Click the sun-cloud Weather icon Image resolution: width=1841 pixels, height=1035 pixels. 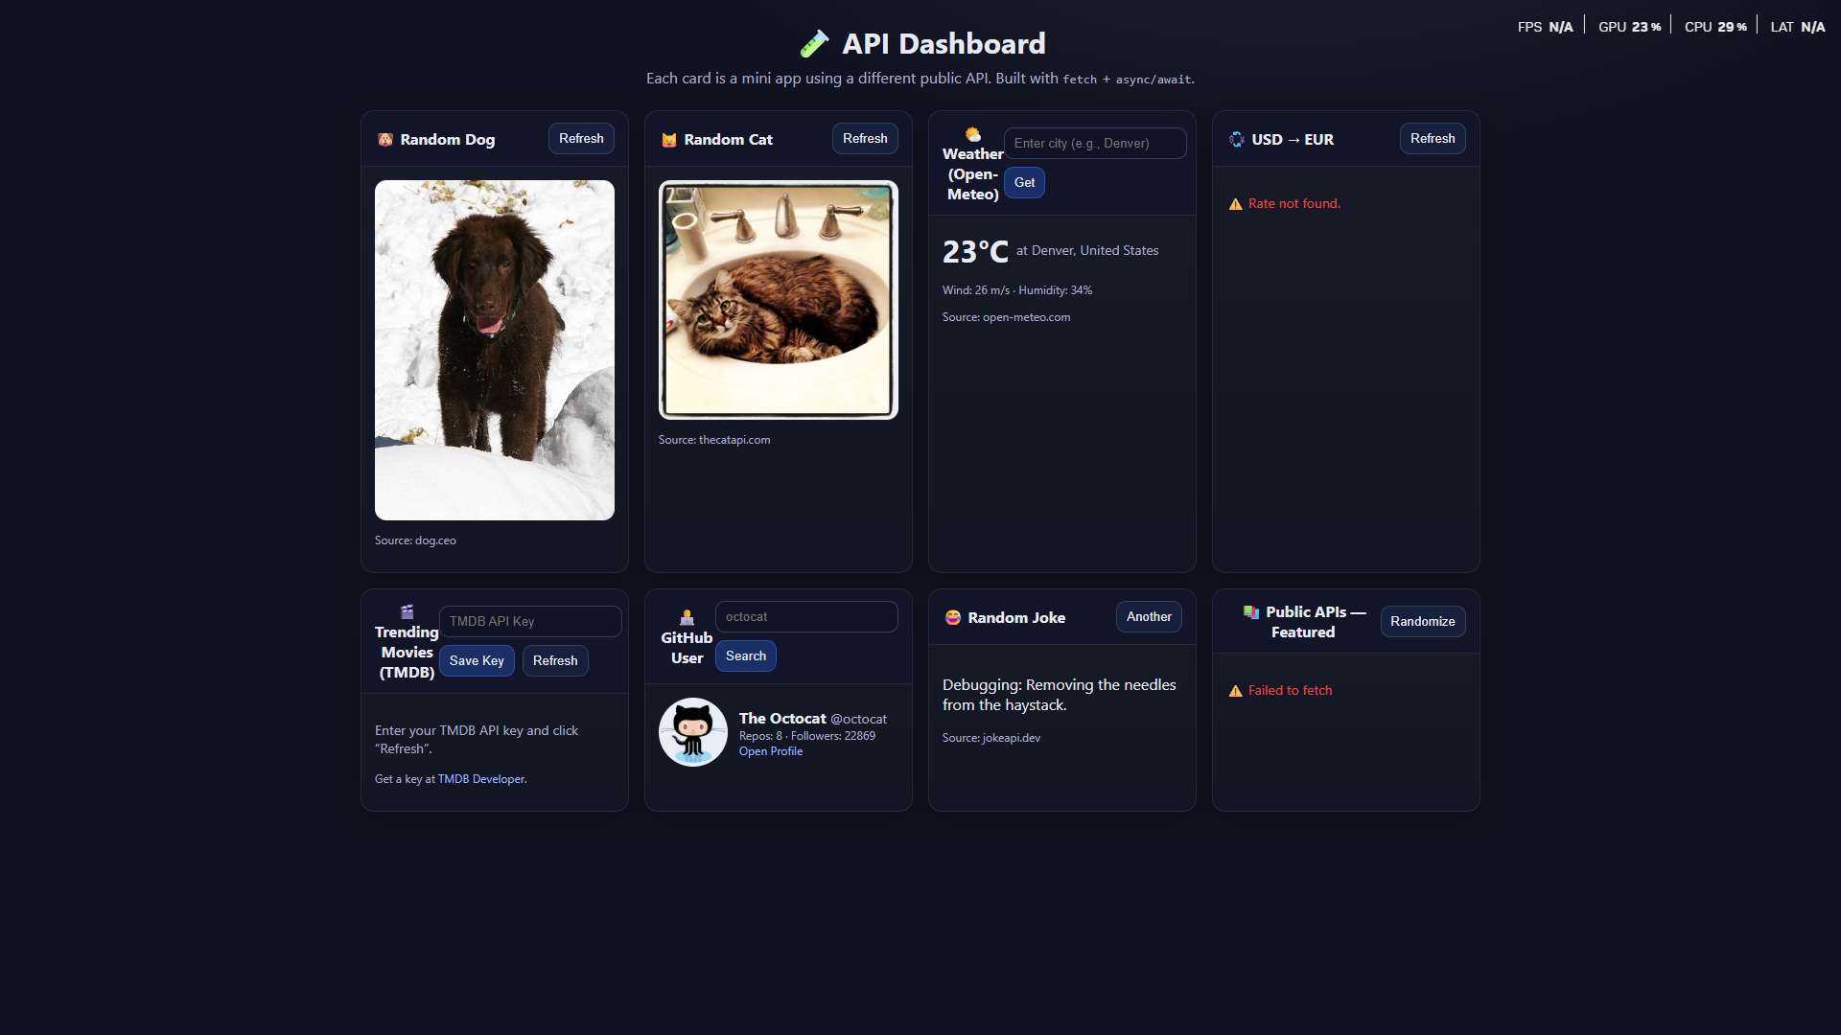(972, 134)
